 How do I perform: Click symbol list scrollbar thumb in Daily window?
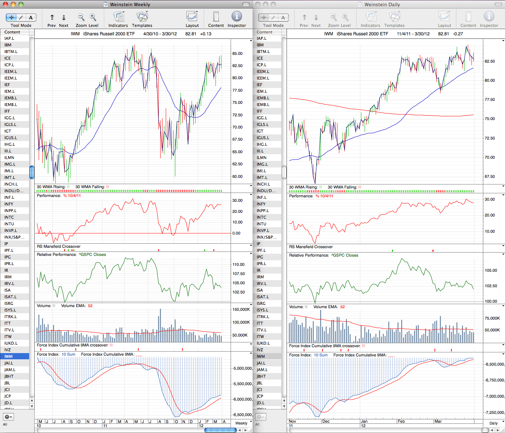[284, 172]
